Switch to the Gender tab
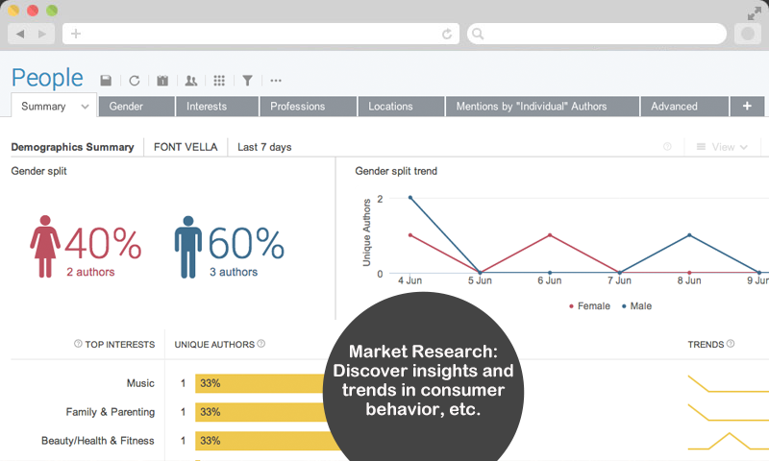Image resolution: width=769 pixels, height=461 pixels. click(x=136, y=107)
